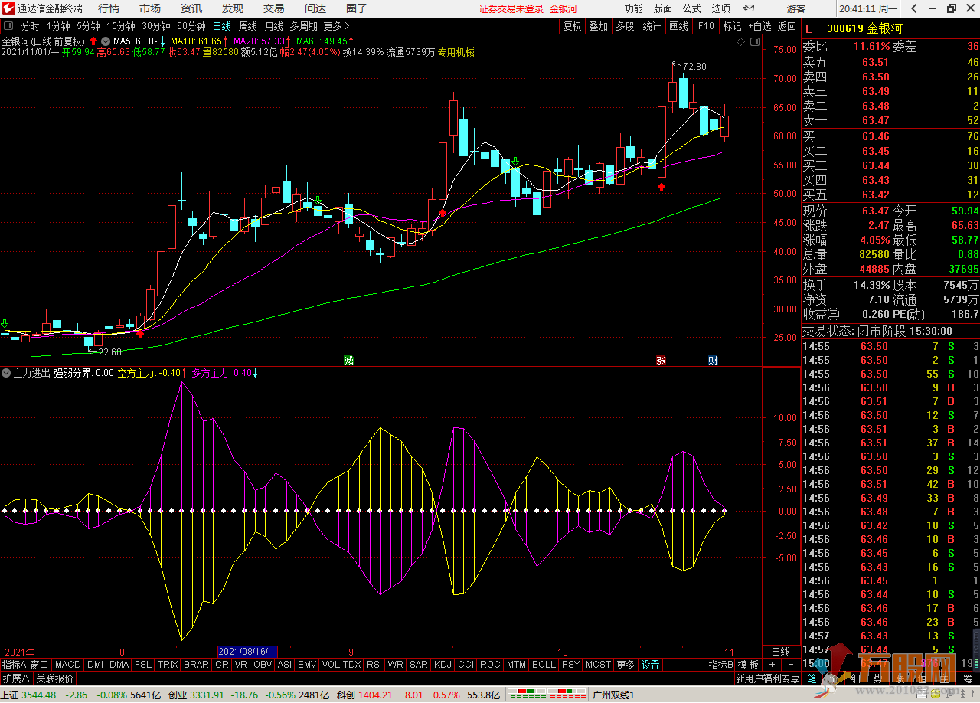Switch indicator to TRIX

point(167,665)
